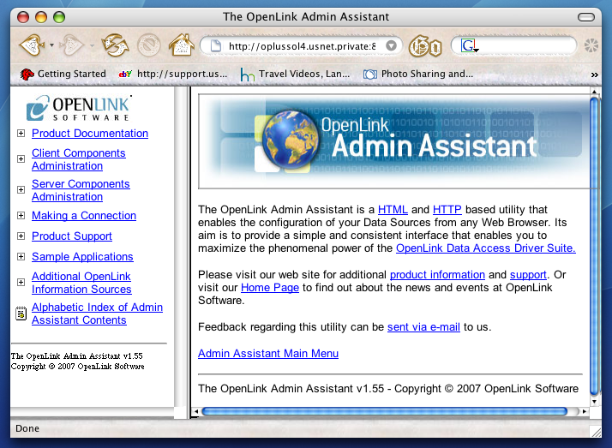Click the browser Back button
Viewport: 612px width, 448px height.
coord(32,45)
